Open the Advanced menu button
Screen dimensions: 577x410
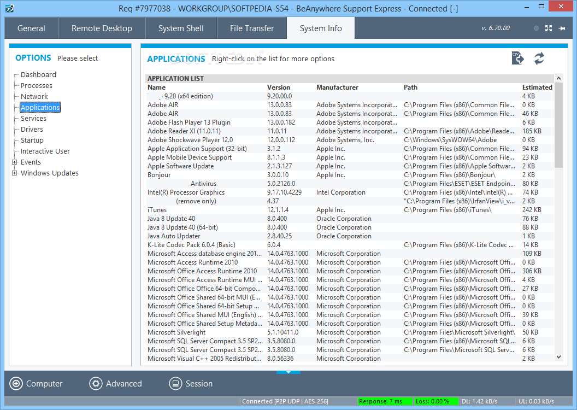(115, 384)
